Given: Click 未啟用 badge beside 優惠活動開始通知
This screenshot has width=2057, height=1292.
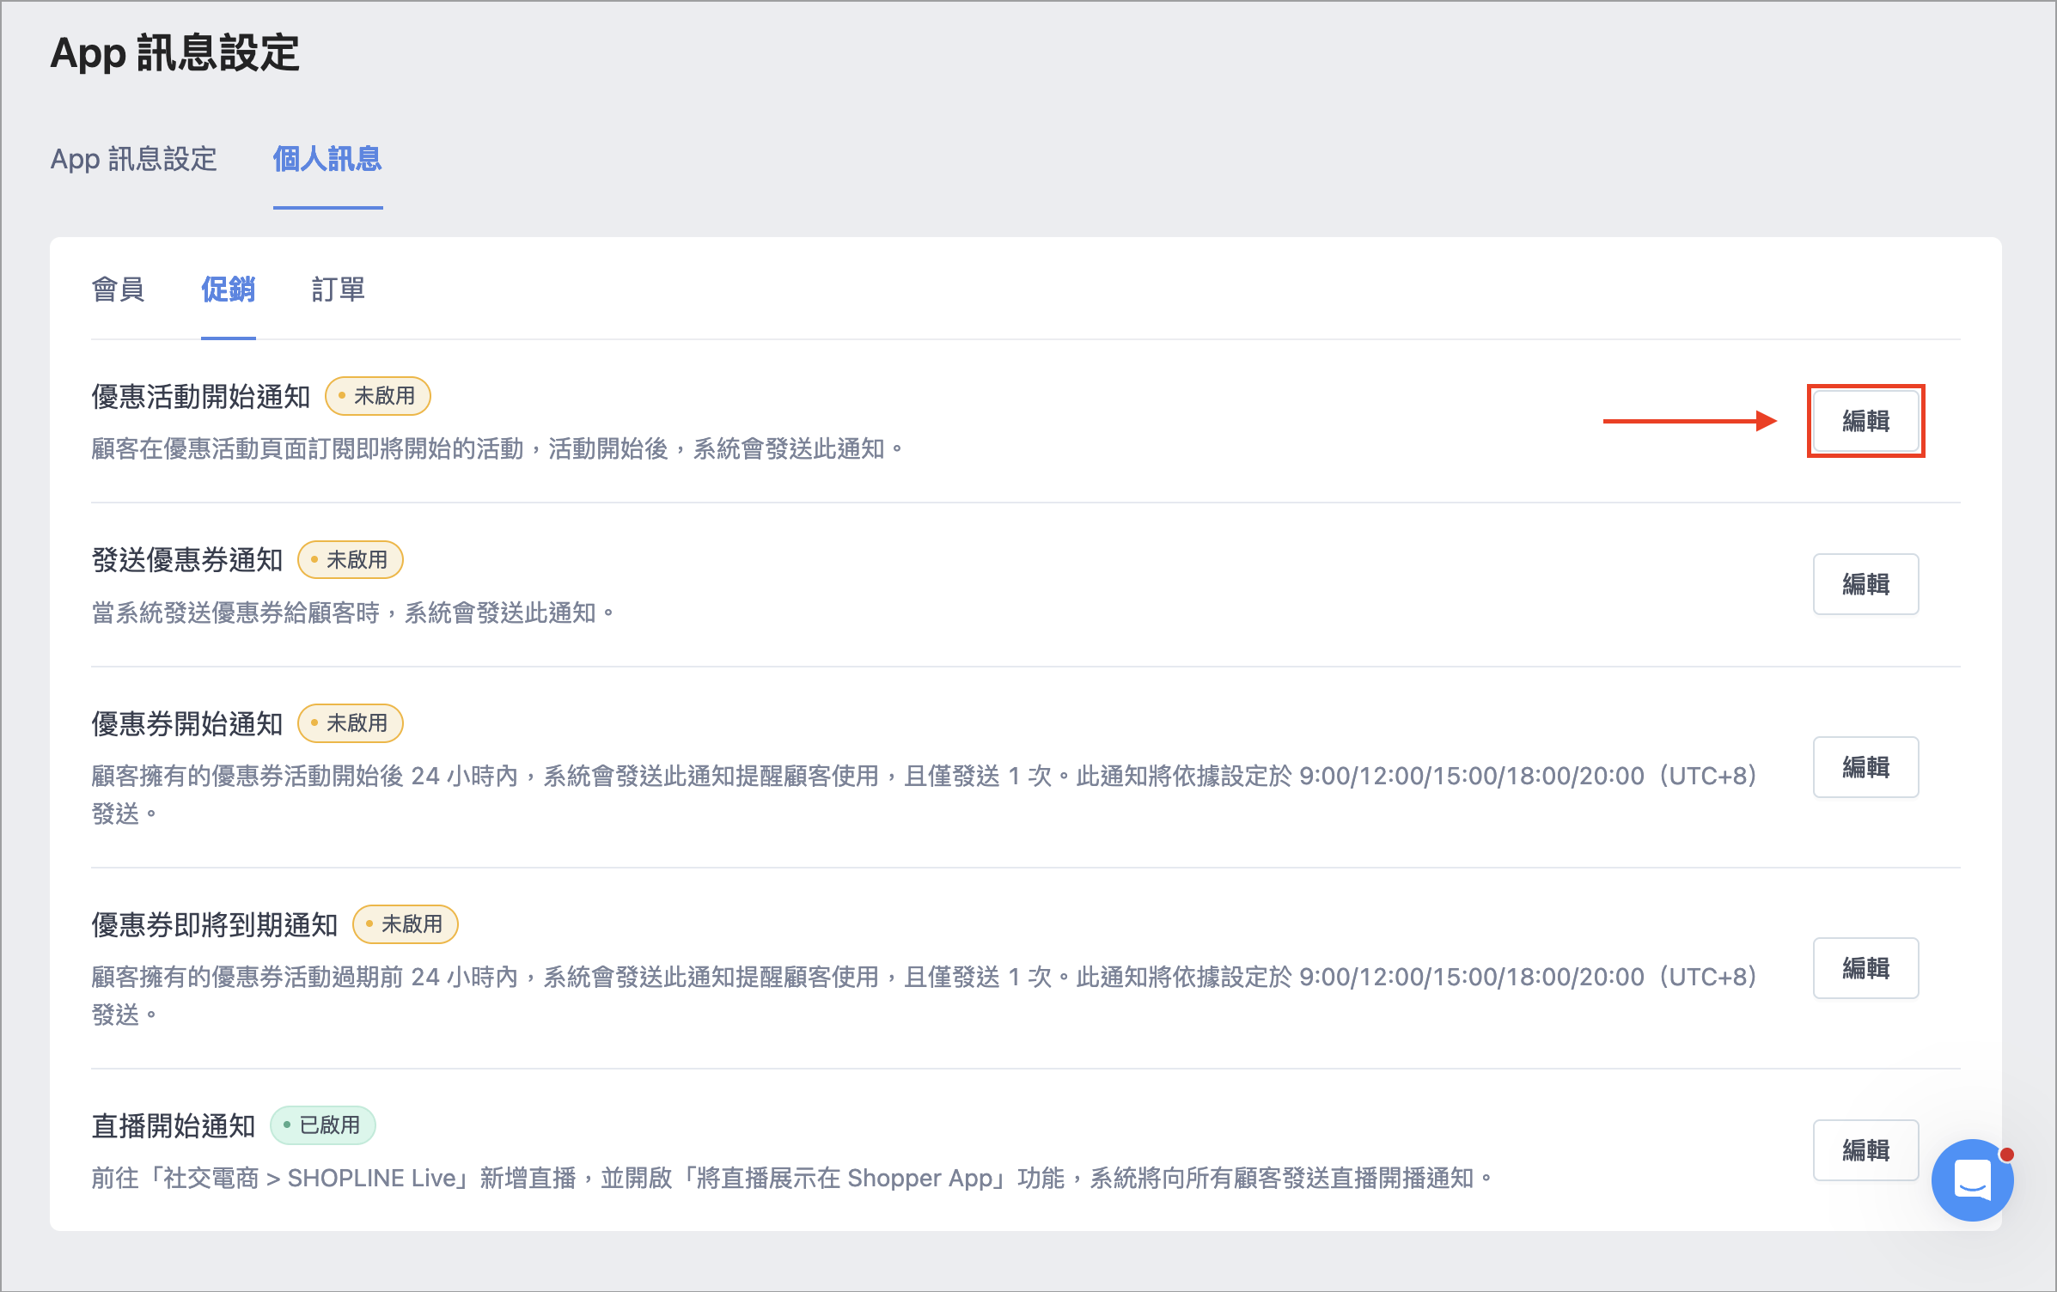Looking at the screenshot, I should click(x=377, y=396).
